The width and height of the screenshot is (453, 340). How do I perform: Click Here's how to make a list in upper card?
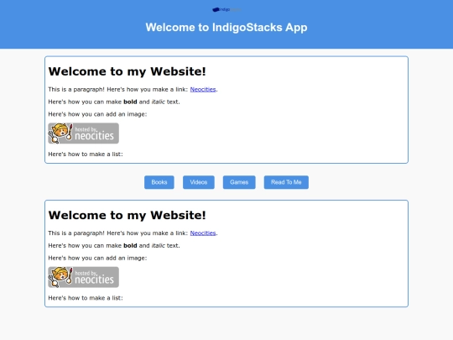86,154
